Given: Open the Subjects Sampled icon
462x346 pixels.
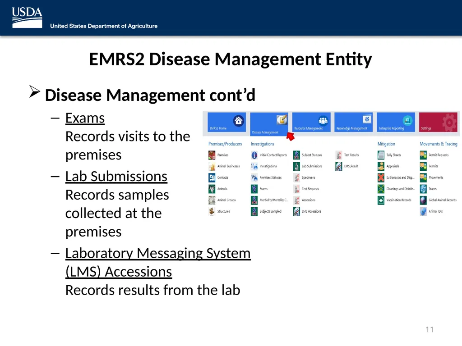Looking at the screenshot, I should (x=254, y=211).
